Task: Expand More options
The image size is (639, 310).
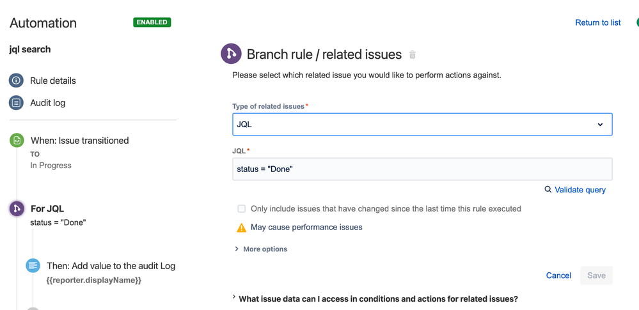Action: (261, 249)
